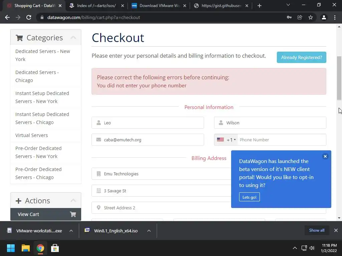Open Dedicated Servers - Chicago category
Screen dimensions: 342x256
pos(46,76)
